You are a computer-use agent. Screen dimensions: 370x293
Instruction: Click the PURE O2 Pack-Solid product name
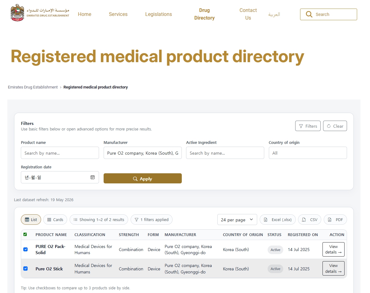[x=50, y=250]
